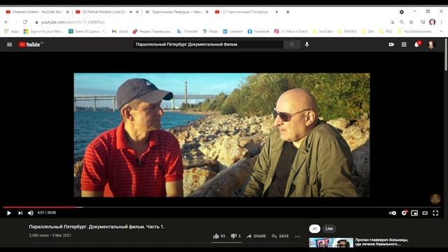Open the Gmail bookmark
Screen dimensions: 448x252
120,31
